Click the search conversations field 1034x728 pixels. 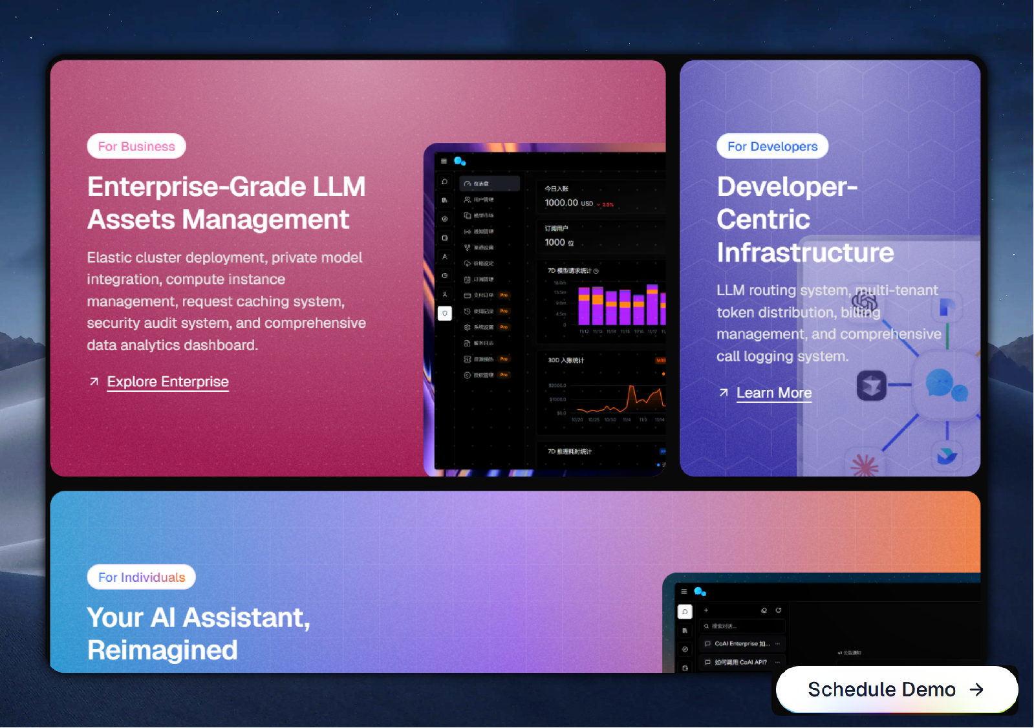coord(742,626)
